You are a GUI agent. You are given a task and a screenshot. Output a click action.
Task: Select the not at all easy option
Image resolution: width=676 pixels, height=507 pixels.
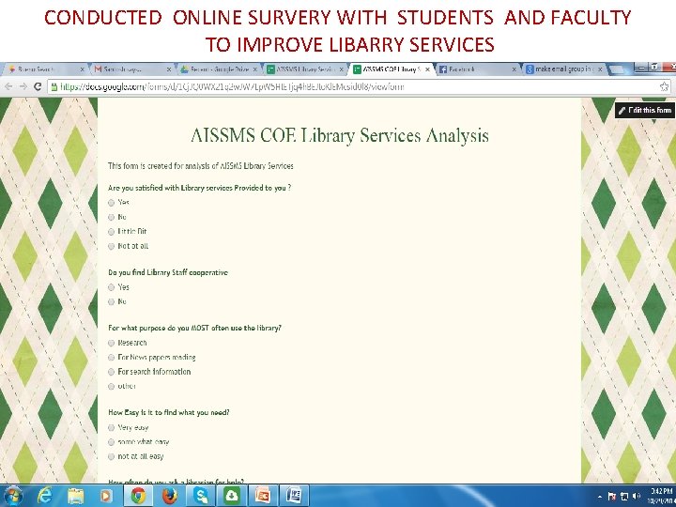[111, 456]
